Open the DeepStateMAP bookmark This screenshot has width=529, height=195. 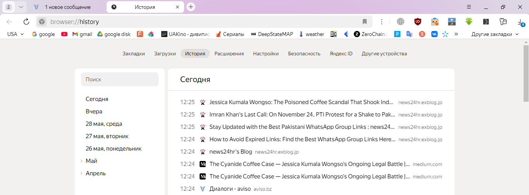(x=272, y=34)
